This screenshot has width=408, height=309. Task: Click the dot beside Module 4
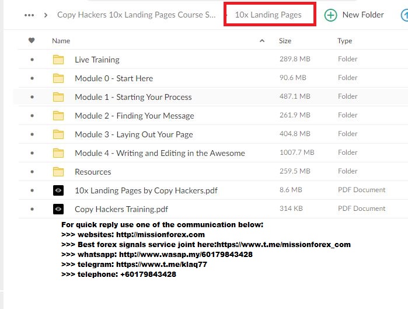(32, 153)
